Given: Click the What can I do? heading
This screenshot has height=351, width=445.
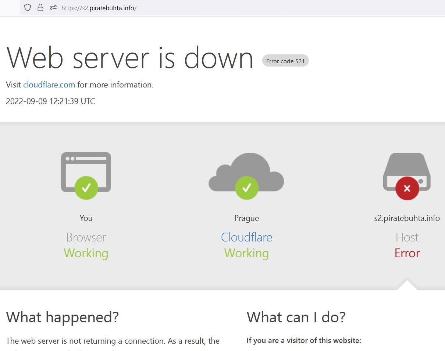Looking at the screenshot, I should [296, 317].
